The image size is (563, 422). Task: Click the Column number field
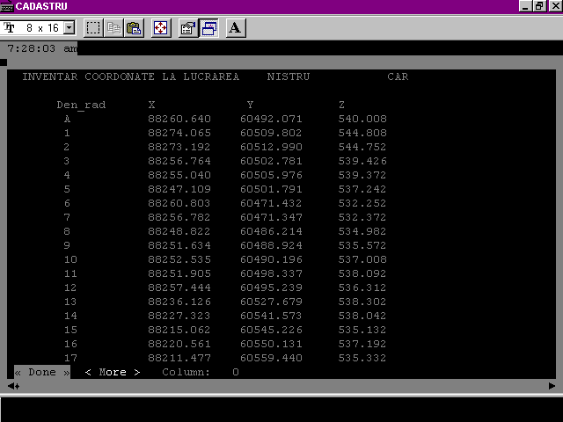click(235, 372)
